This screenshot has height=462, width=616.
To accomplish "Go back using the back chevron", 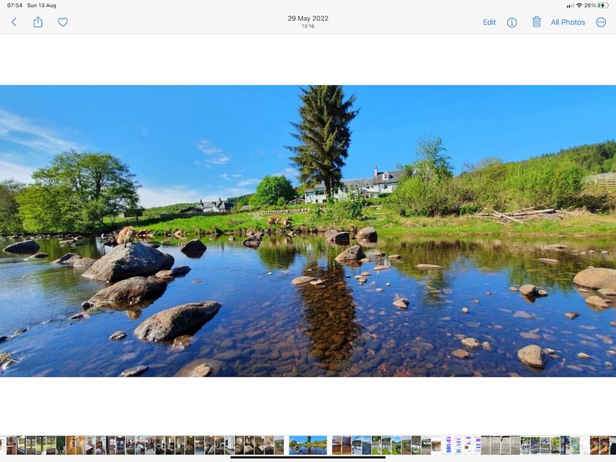I will (x=14, y=22).
